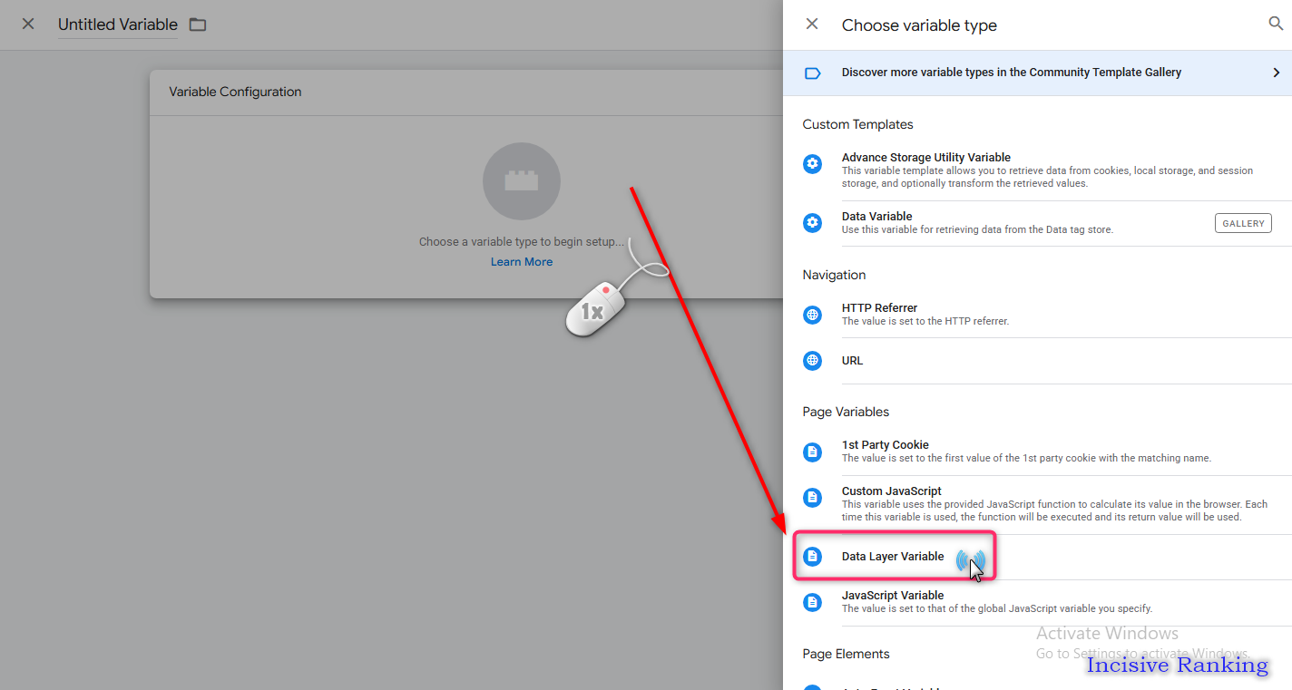
Task: Open the Community Template Gallery banner
Action: pyautogui.click(x=1037, y=73)
